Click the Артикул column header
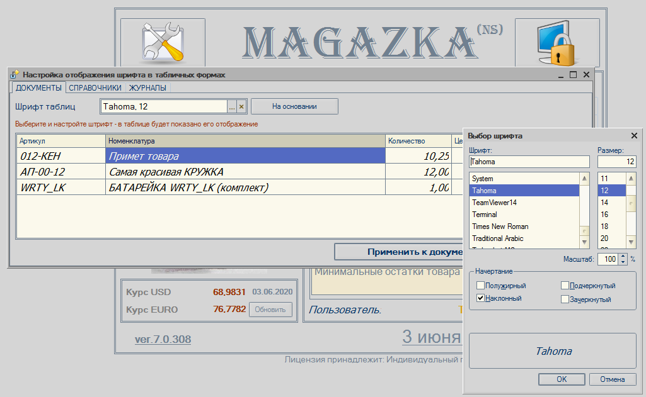 [x=61, y=141]
